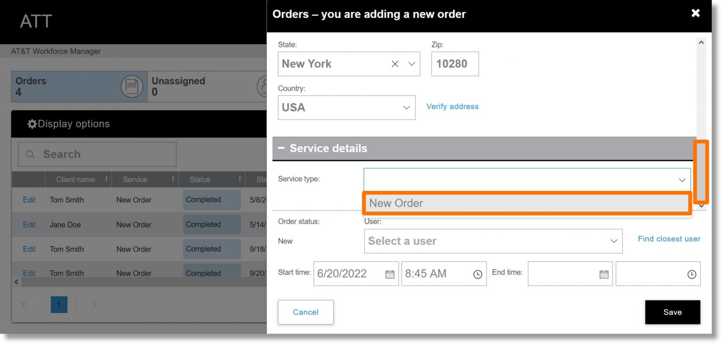
Task: Switch to the Unassigned panel
Action: 179,86
